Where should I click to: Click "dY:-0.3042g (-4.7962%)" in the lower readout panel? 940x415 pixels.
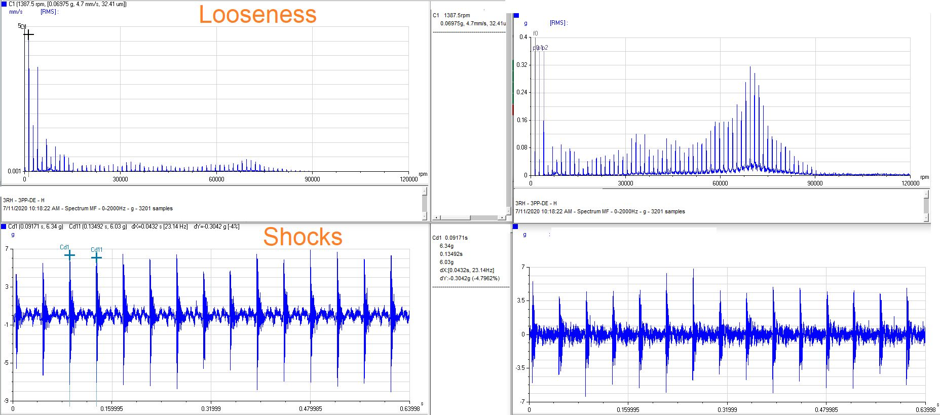tap(470, 278)
